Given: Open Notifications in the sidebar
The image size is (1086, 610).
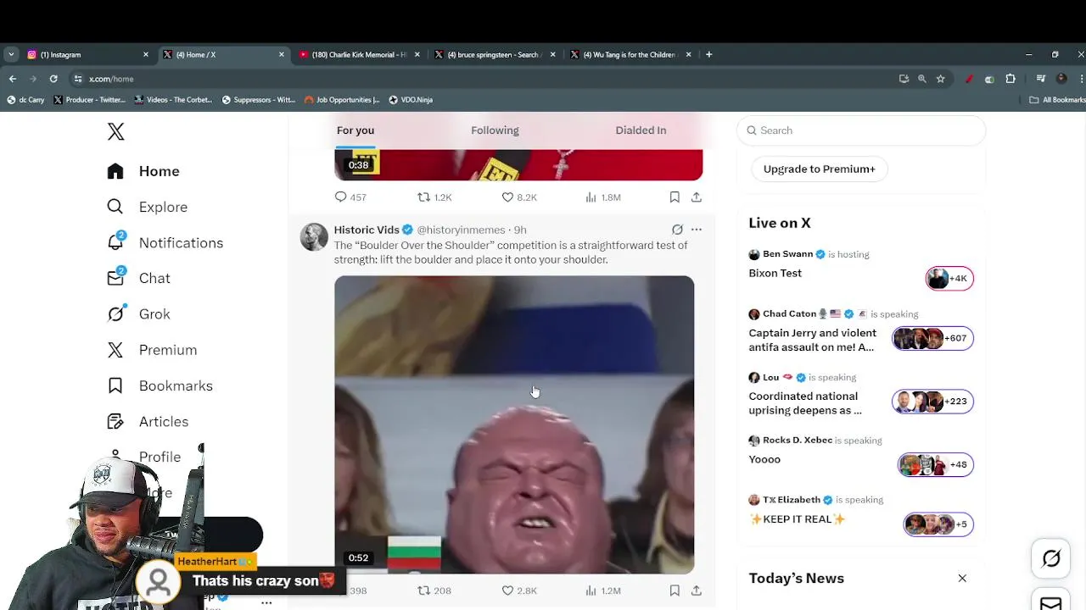Looking at the screenshot, I should (165, 242).
